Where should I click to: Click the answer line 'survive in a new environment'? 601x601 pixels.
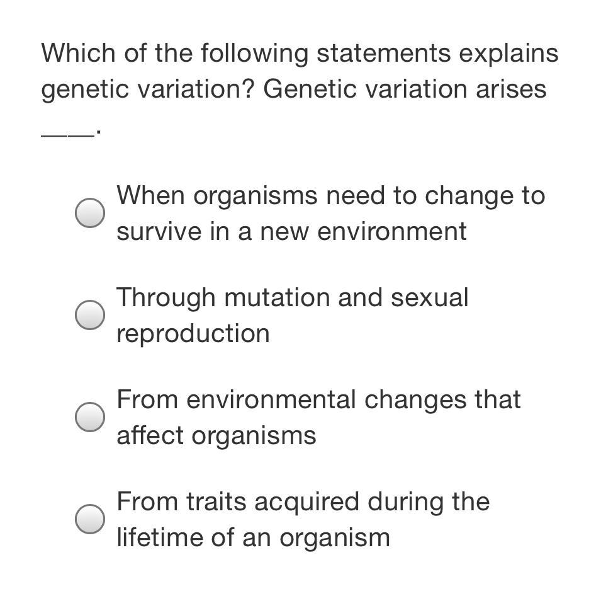[x=291, y=231]
